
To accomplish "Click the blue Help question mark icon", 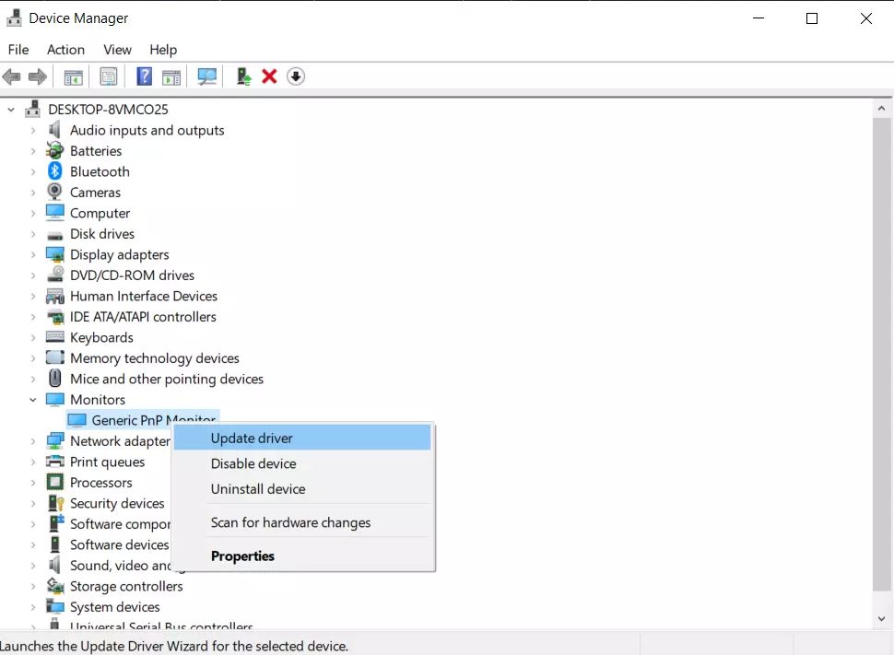I will pos(145,76).
